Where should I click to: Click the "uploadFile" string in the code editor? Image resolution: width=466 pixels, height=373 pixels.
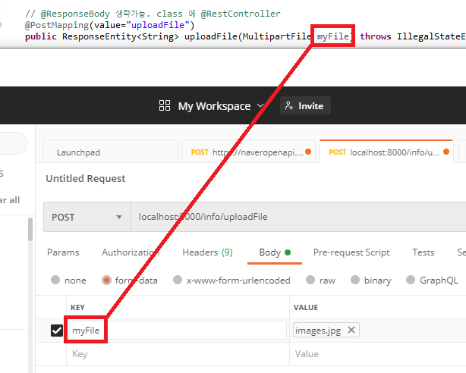[158, 25]
